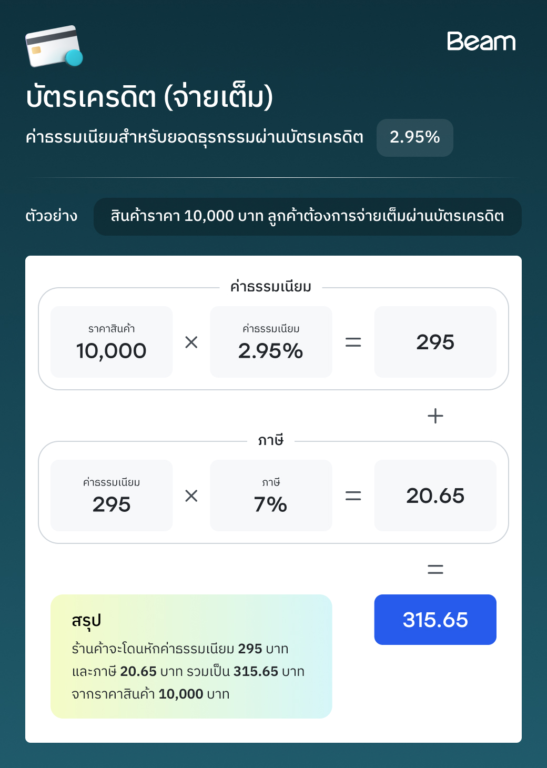
Task: Click the equals sign in tax row
Action: tap(353, 496)
